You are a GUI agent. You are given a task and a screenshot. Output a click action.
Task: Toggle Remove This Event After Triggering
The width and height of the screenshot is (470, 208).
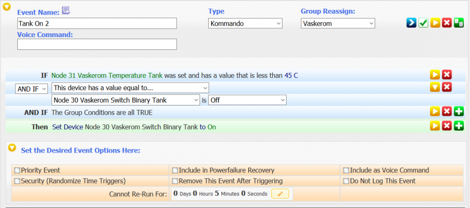click(175, 181)
